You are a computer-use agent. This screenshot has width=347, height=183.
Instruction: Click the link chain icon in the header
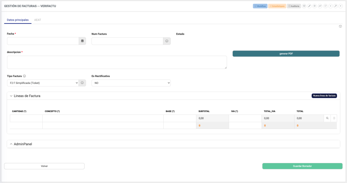pyautogui.click(x=320, y=6)
